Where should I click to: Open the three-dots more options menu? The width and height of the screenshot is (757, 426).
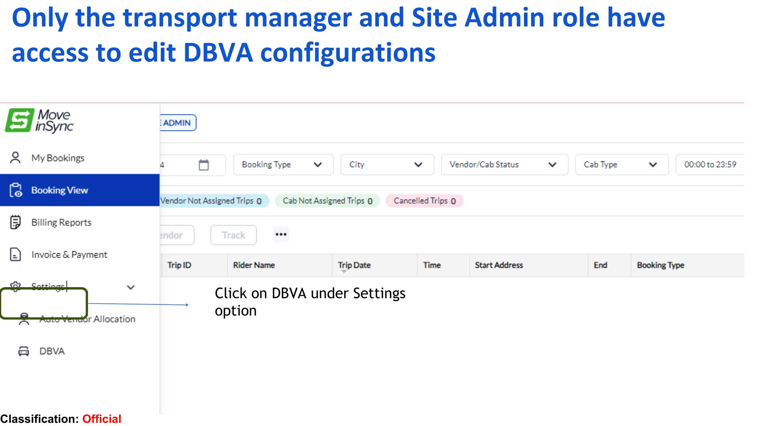pos(281,235)
